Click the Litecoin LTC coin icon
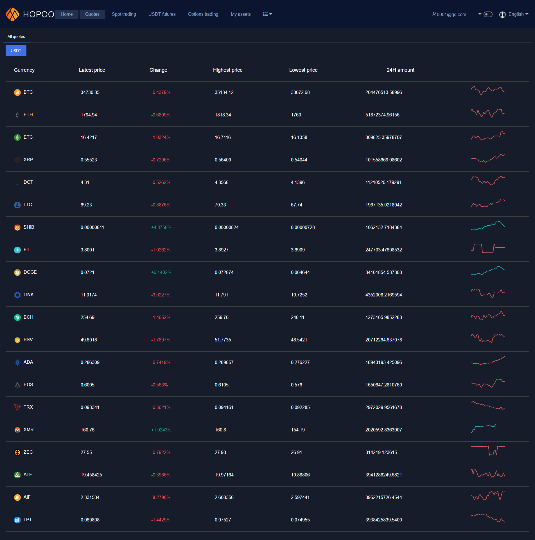Viewport: 535px width, 540px height. 17,205
